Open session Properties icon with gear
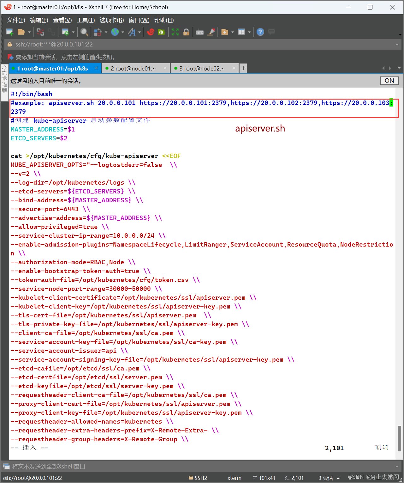The width and height of the screenshot is (404, 483). [x=65, y=32]
